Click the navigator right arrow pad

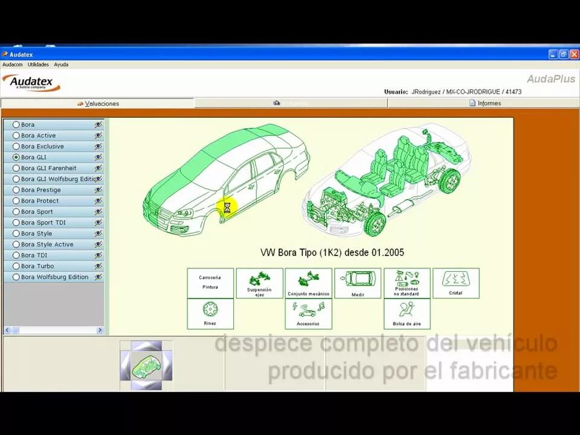[x=167, y=366]
